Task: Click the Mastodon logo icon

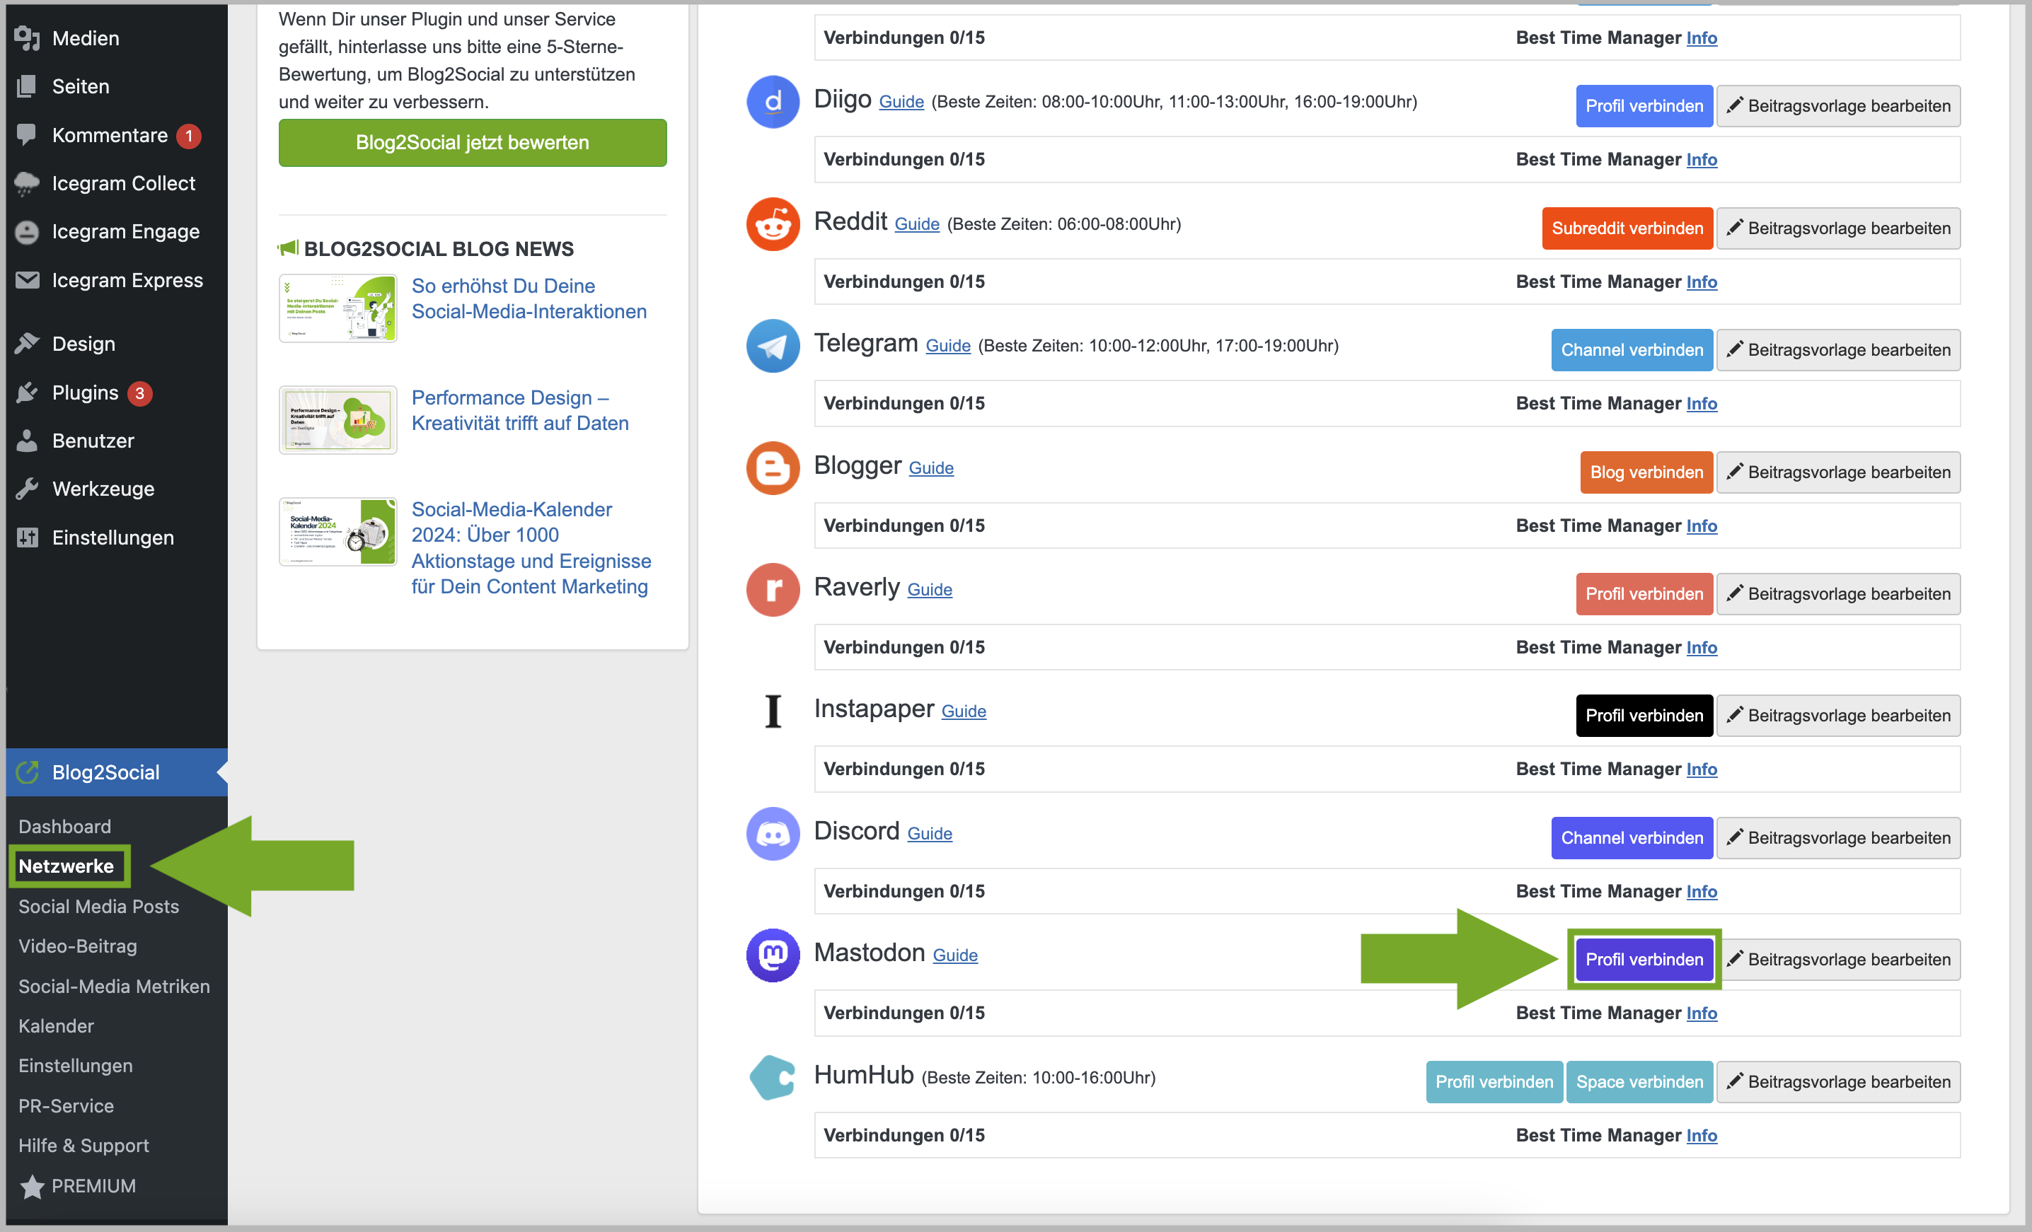Action: 773,956
